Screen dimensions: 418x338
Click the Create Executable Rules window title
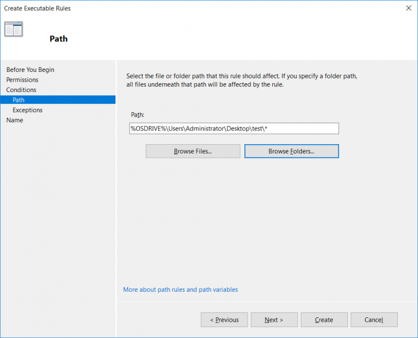(38, 8)
